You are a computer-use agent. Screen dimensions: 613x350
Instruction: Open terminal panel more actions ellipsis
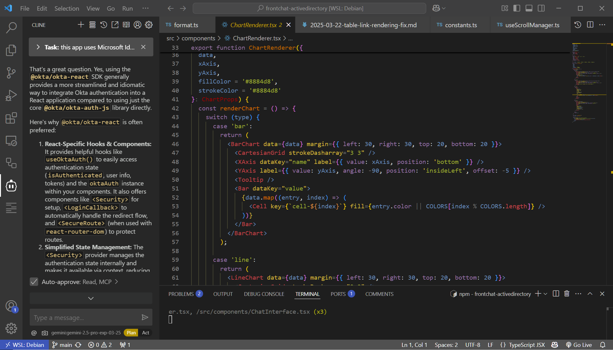(x=578, y=294)
